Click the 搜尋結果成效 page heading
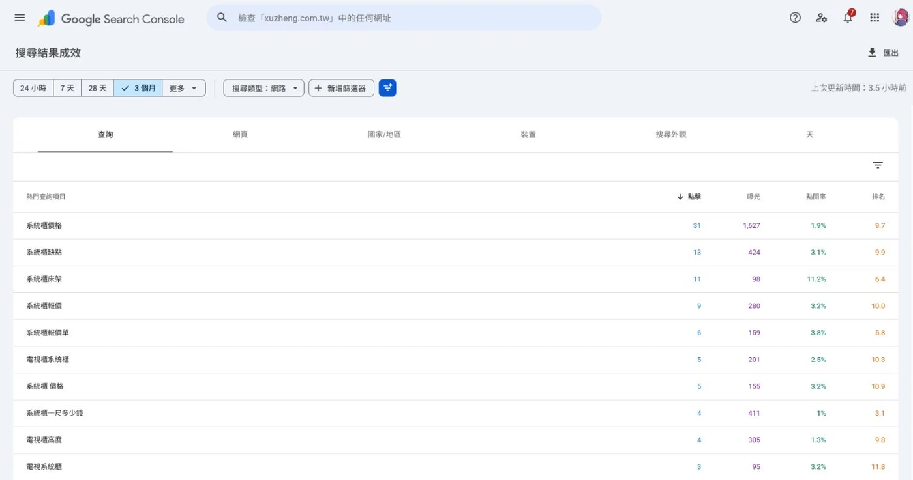Image resolution: width=913 pixels, height=480 pixels. coord(48,53)
